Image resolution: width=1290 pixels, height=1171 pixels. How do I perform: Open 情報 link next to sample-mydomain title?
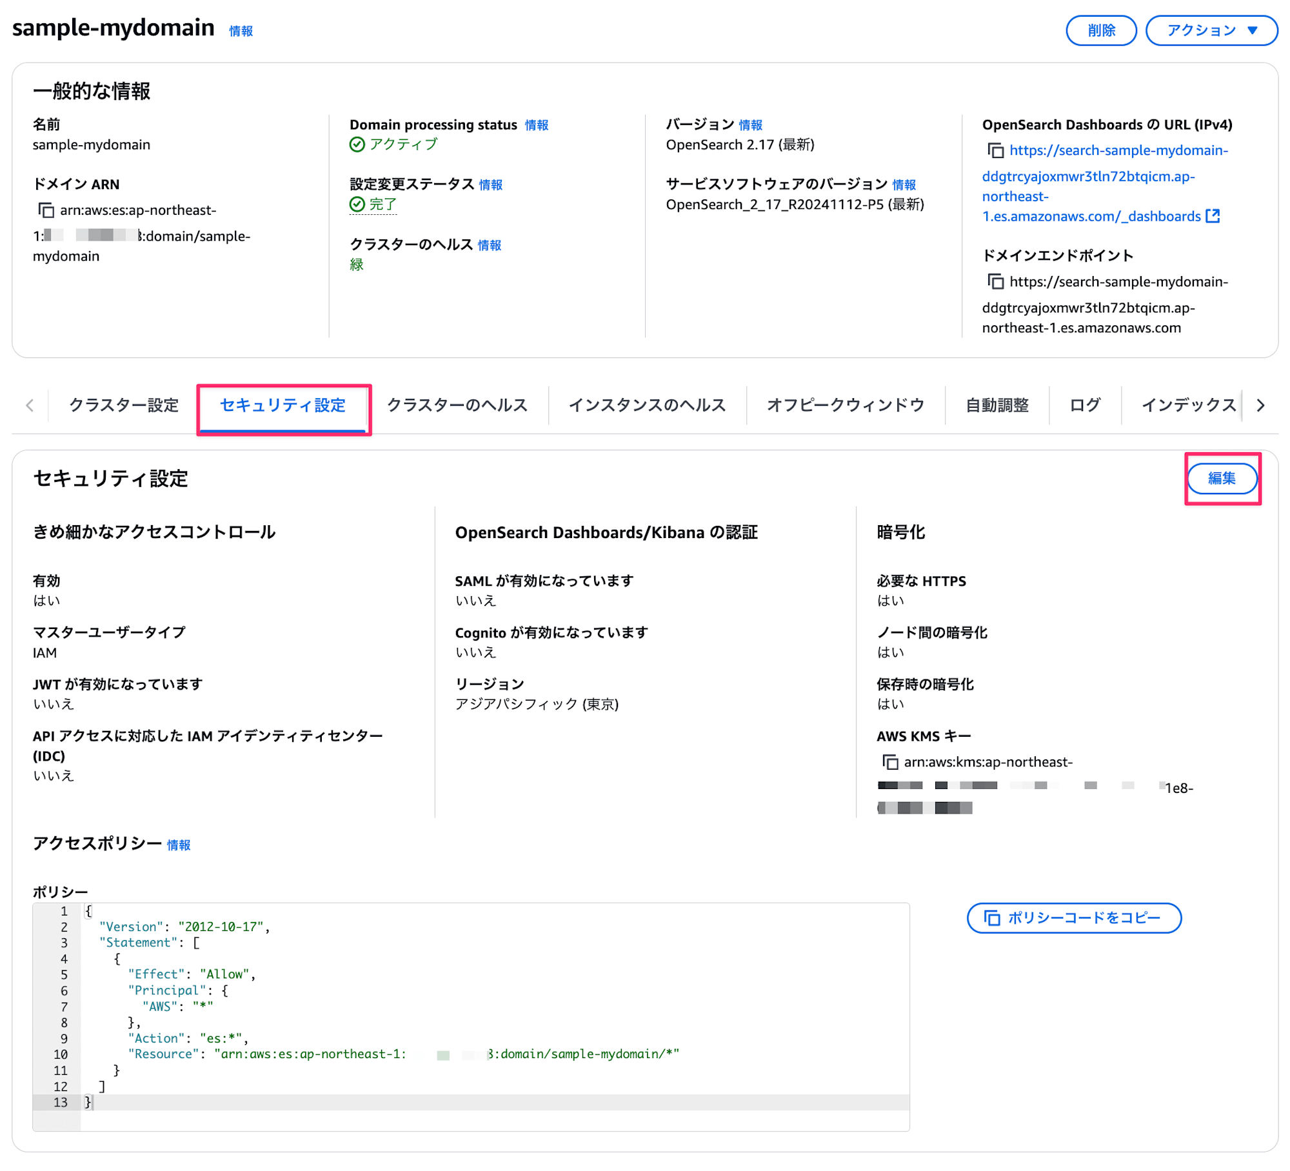[241, 31]
